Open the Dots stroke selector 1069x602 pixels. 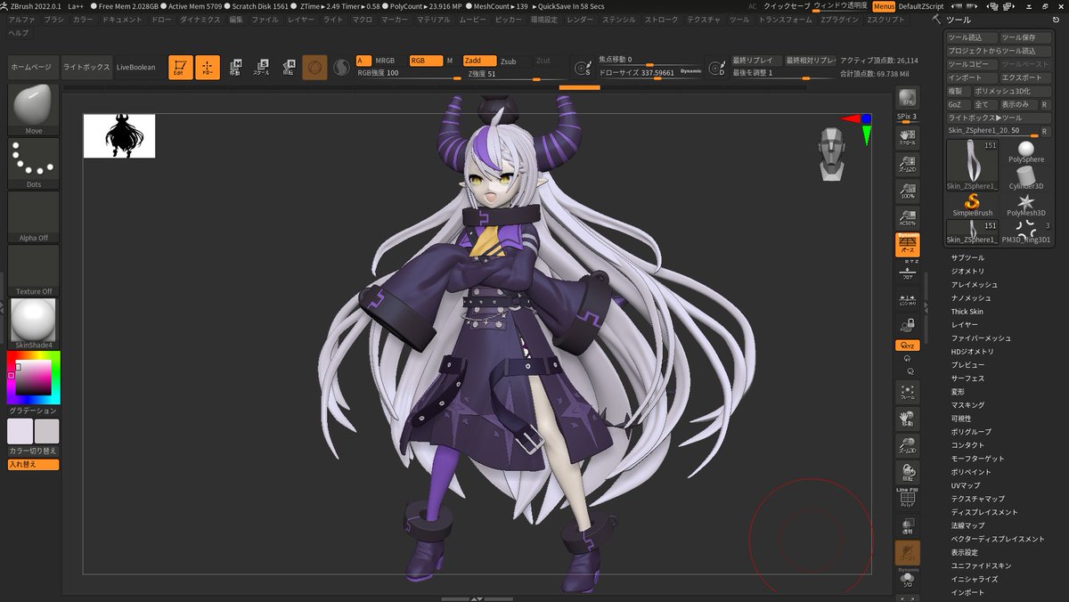pyautogui.click(x=33, y=164)
